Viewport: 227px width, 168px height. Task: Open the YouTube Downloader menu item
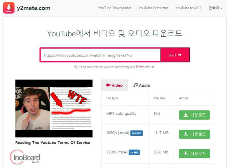pyautogui.click(x=114, y=8)
